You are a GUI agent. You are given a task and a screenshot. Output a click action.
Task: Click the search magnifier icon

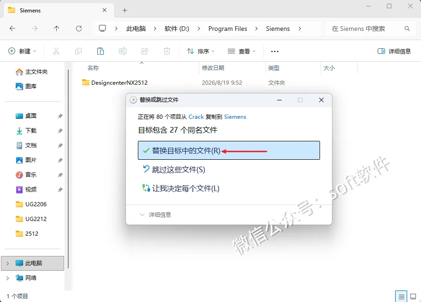coord(407,29)
